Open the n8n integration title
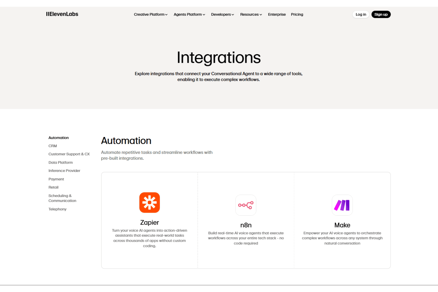Viewport: 438px width, 292px height. pyautogui.click(x=246, y=225)
